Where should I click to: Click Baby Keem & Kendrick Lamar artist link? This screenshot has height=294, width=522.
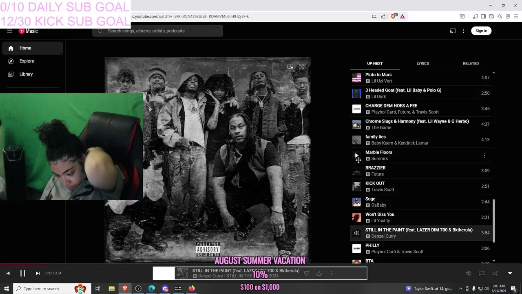pos(400,143)
